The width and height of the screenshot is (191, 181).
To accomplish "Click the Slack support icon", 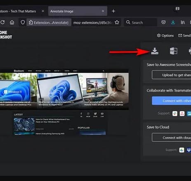I will coord(175,114).
